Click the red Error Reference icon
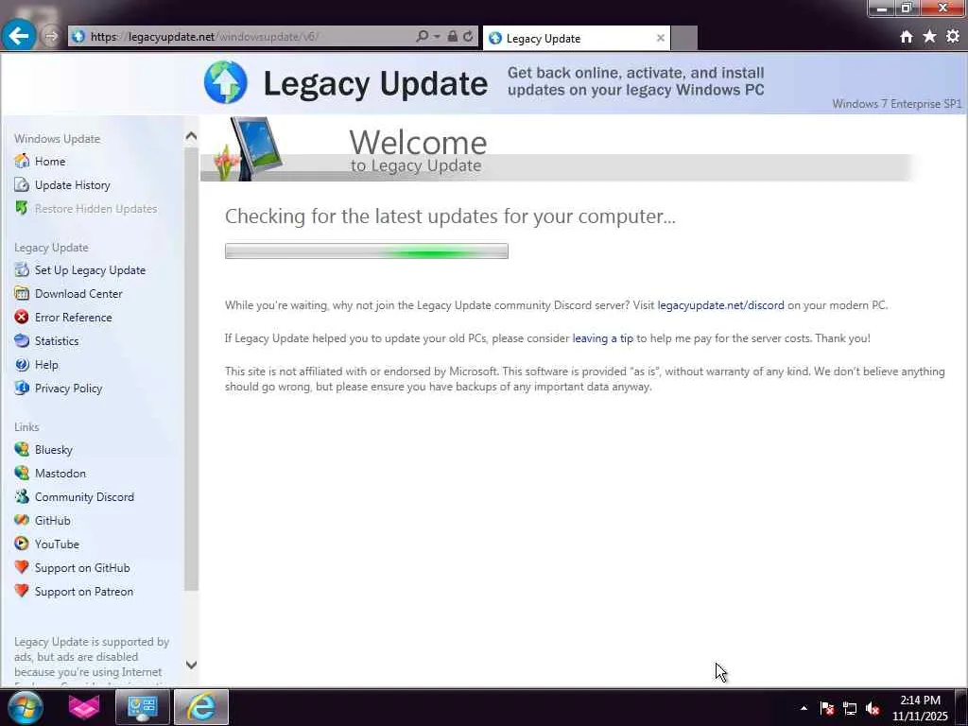This screenshot has height=726, width=968. (22, 317)
